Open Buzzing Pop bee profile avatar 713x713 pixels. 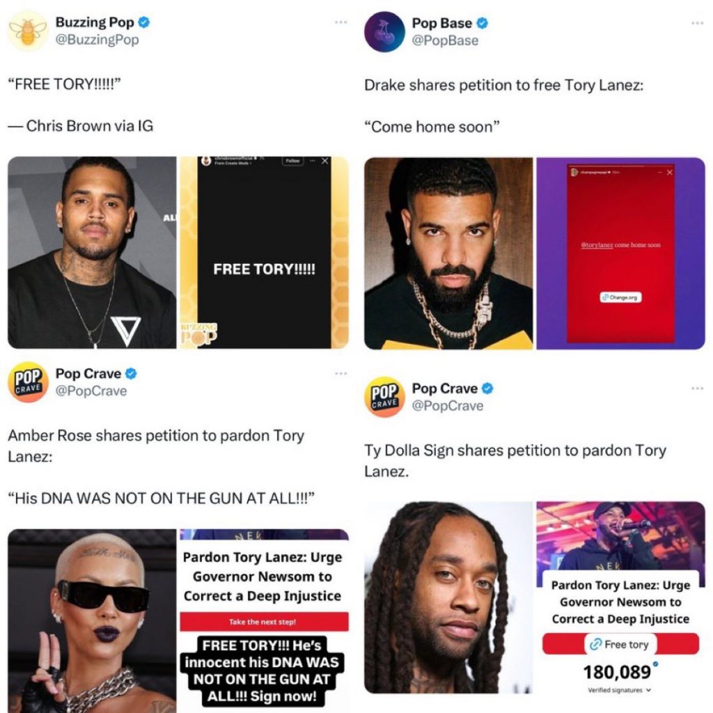[x=28, y=31]
